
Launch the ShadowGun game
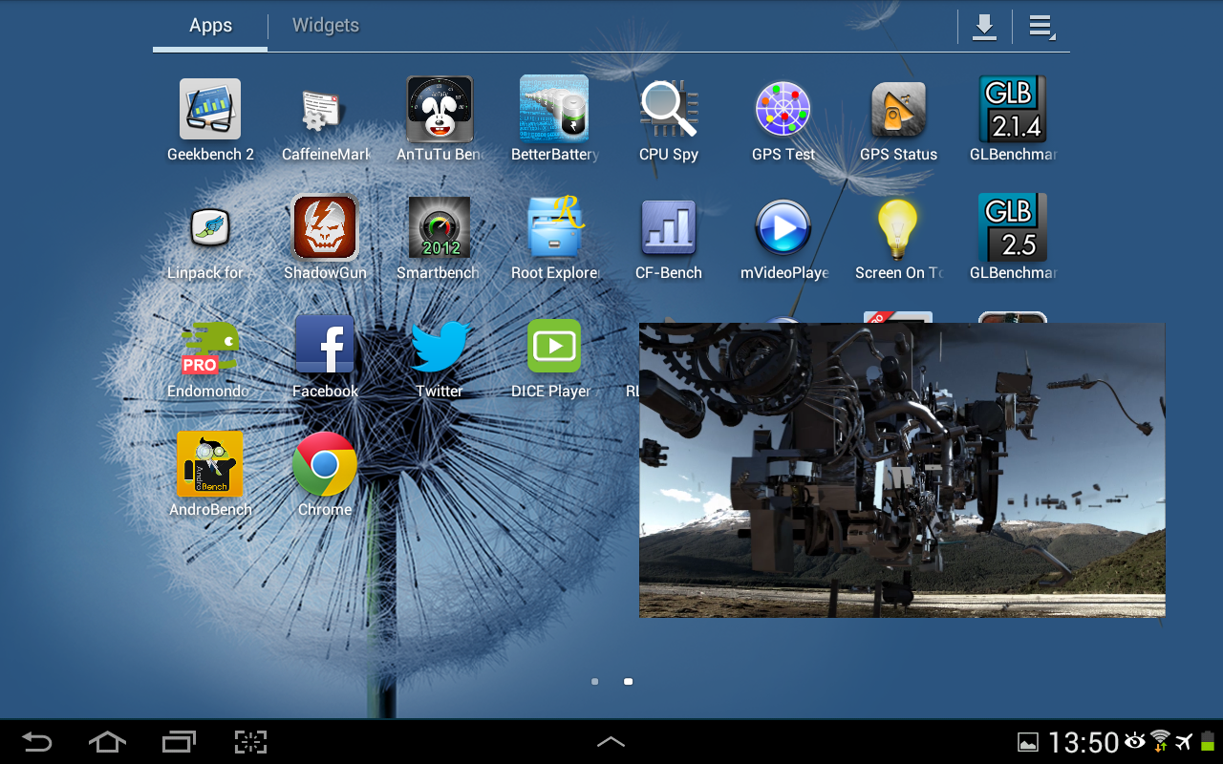[x=325, y=239]
